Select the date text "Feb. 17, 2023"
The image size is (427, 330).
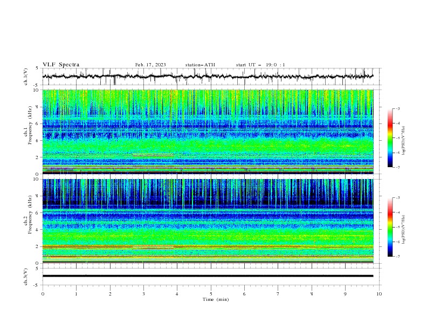pyautogui.click(x=150, y=65)
